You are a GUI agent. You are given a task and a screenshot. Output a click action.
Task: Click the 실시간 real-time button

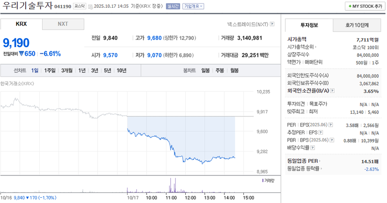tap(173, 6)
